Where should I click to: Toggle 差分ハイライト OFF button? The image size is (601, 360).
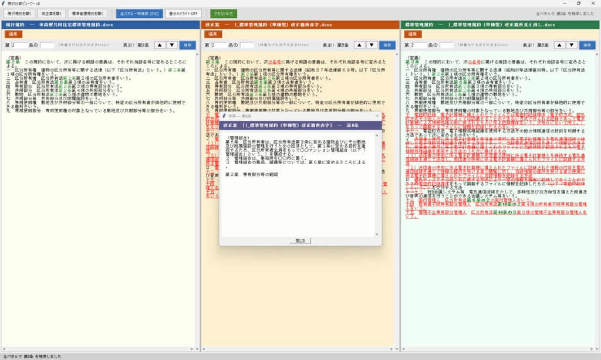[x=183, y=14]
